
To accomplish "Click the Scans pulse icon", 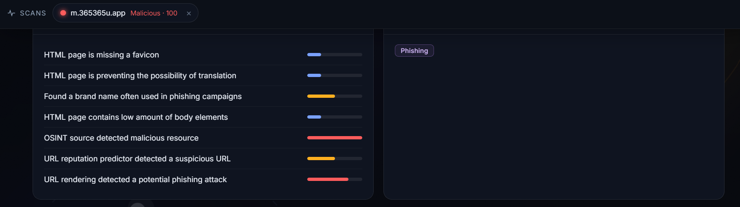I will tap(11, 13).
